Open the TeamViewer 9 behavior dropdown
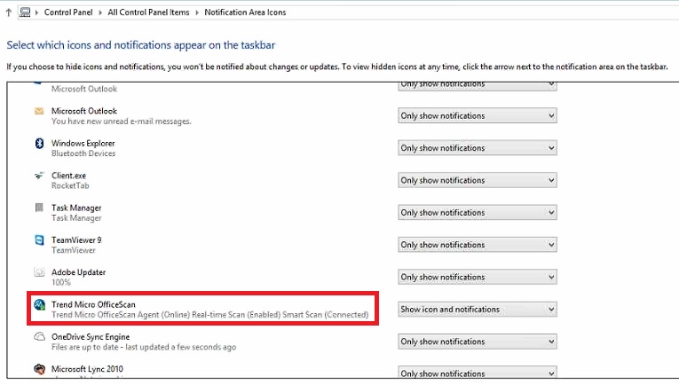This screenshot has height=385, width=679. coord(478,245)
